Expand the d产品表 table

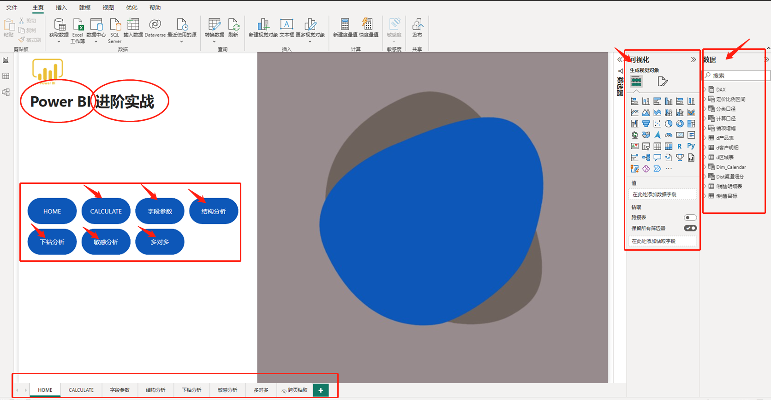(705, 138)
